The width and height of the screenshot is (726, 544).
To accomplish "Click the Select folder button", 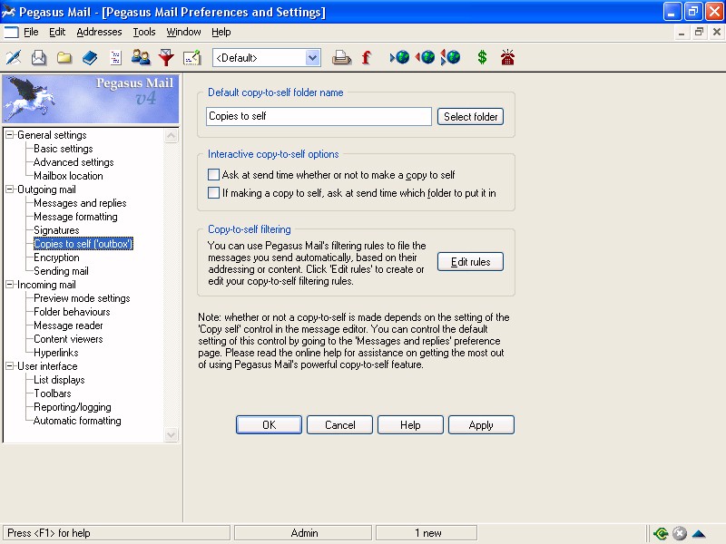I will 470,117.
